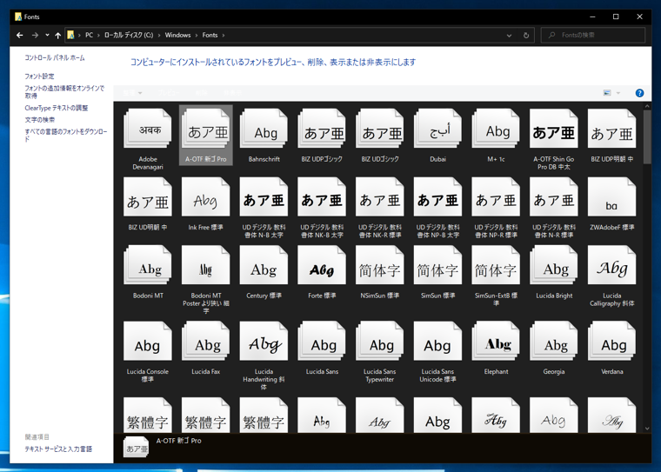This screenshot has width=661, height=472.
Task: Select the Lucida Calligraphy 斜体 font icon
Action: (x=612, y=265)
